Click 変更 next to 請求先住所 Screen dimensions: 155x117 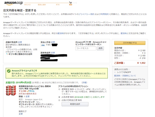(x=53, y=53)
